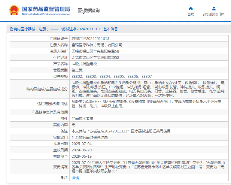Click the 备注 remark text

[121, 131]
